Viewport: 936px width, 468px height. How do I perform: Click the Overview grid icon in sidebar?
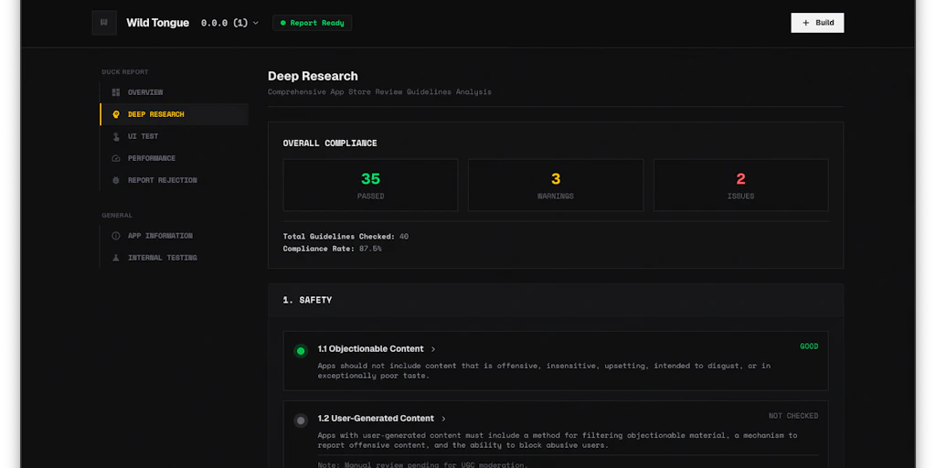point(116,92)
